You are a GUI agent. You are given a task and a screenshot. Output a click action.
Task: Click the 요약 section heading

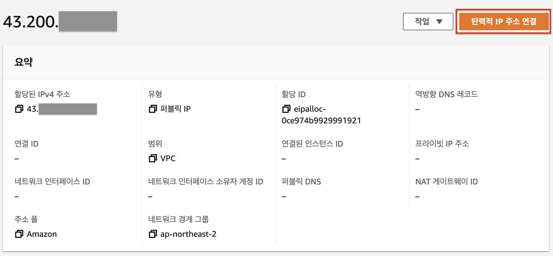24,62
